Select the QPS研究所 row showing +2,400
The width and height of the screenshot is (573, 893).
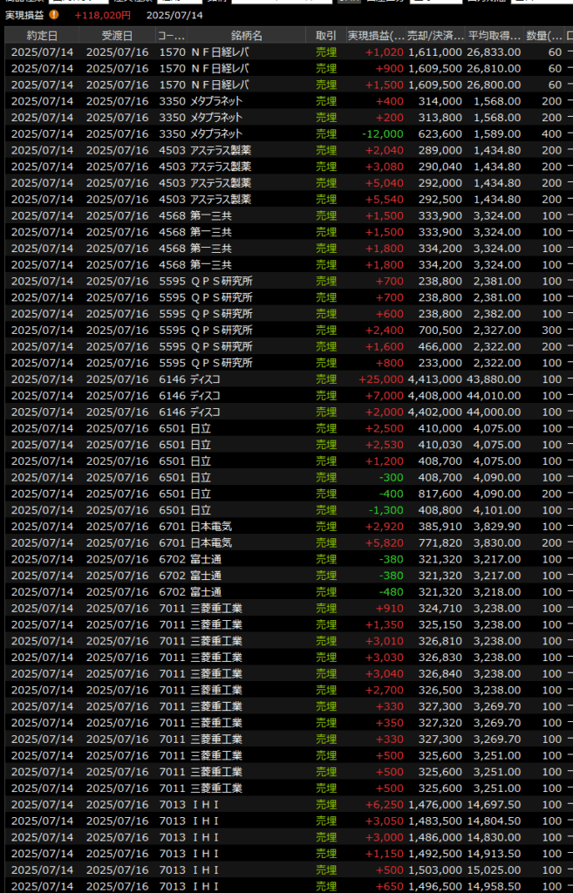[262, 330]
